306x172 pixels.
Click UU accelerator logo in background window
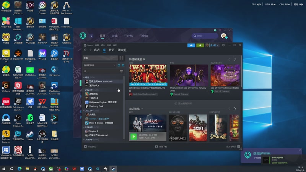(83, 36)
